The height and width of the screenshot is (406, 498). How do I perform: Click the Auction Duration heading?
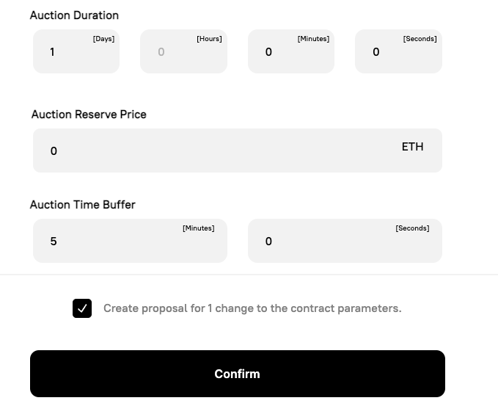click(x=74, y=15)
